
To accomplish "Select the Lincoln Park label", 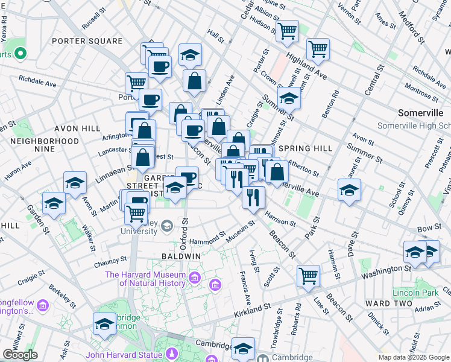I will (415, 293).
